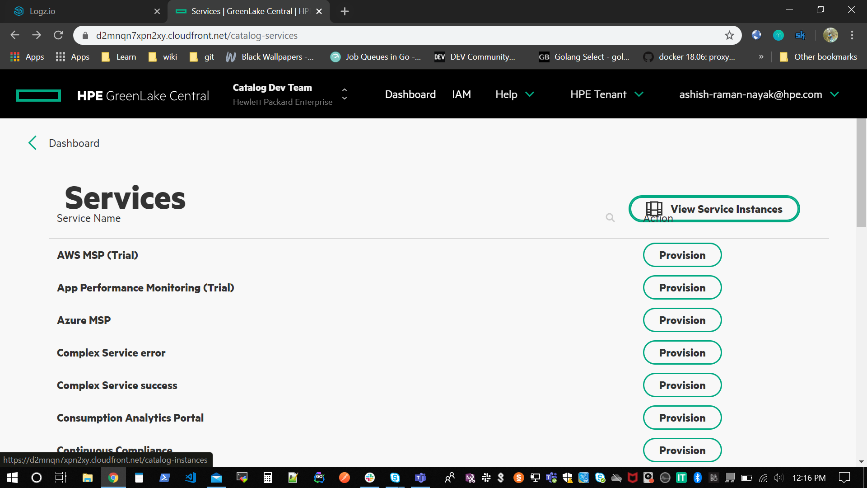
Task: Open Chrome's three-dot menu
Action: pos(852,35)
